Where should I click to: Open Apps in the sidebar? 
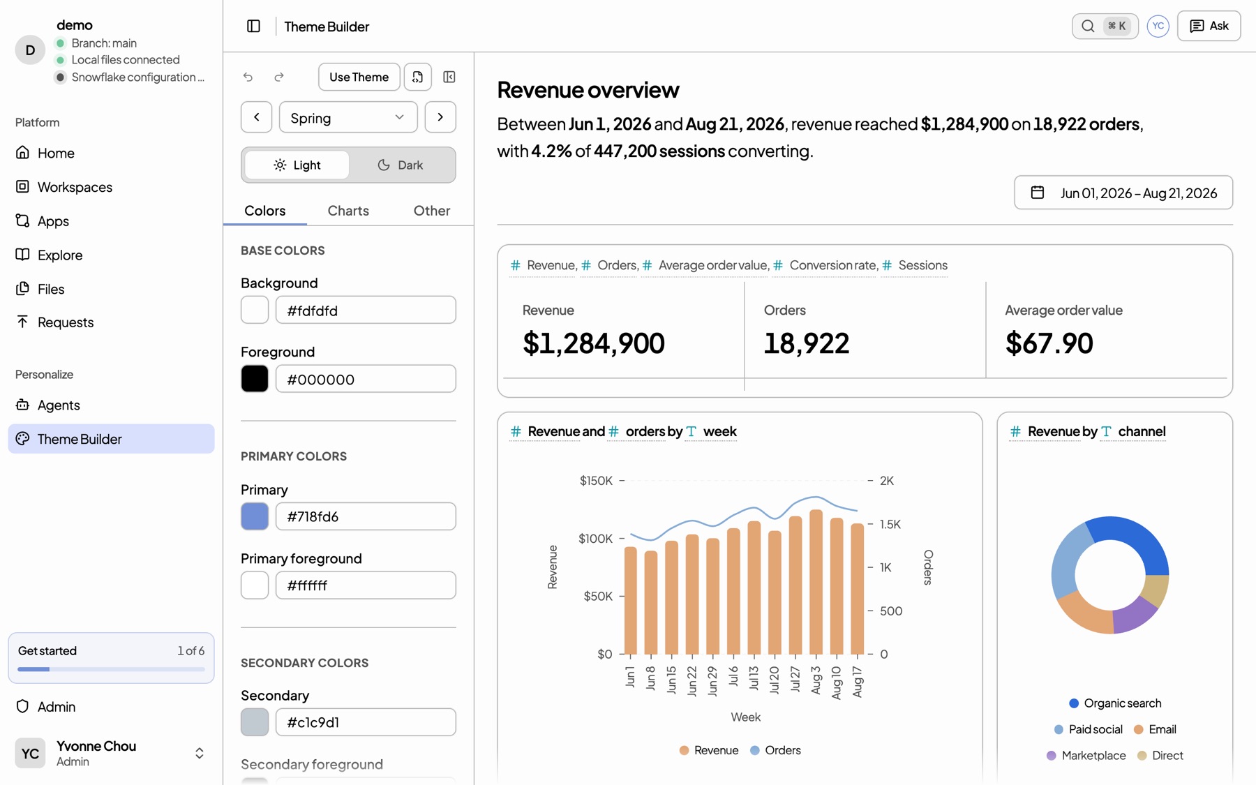pyautogui.click(x=111, y=221)
